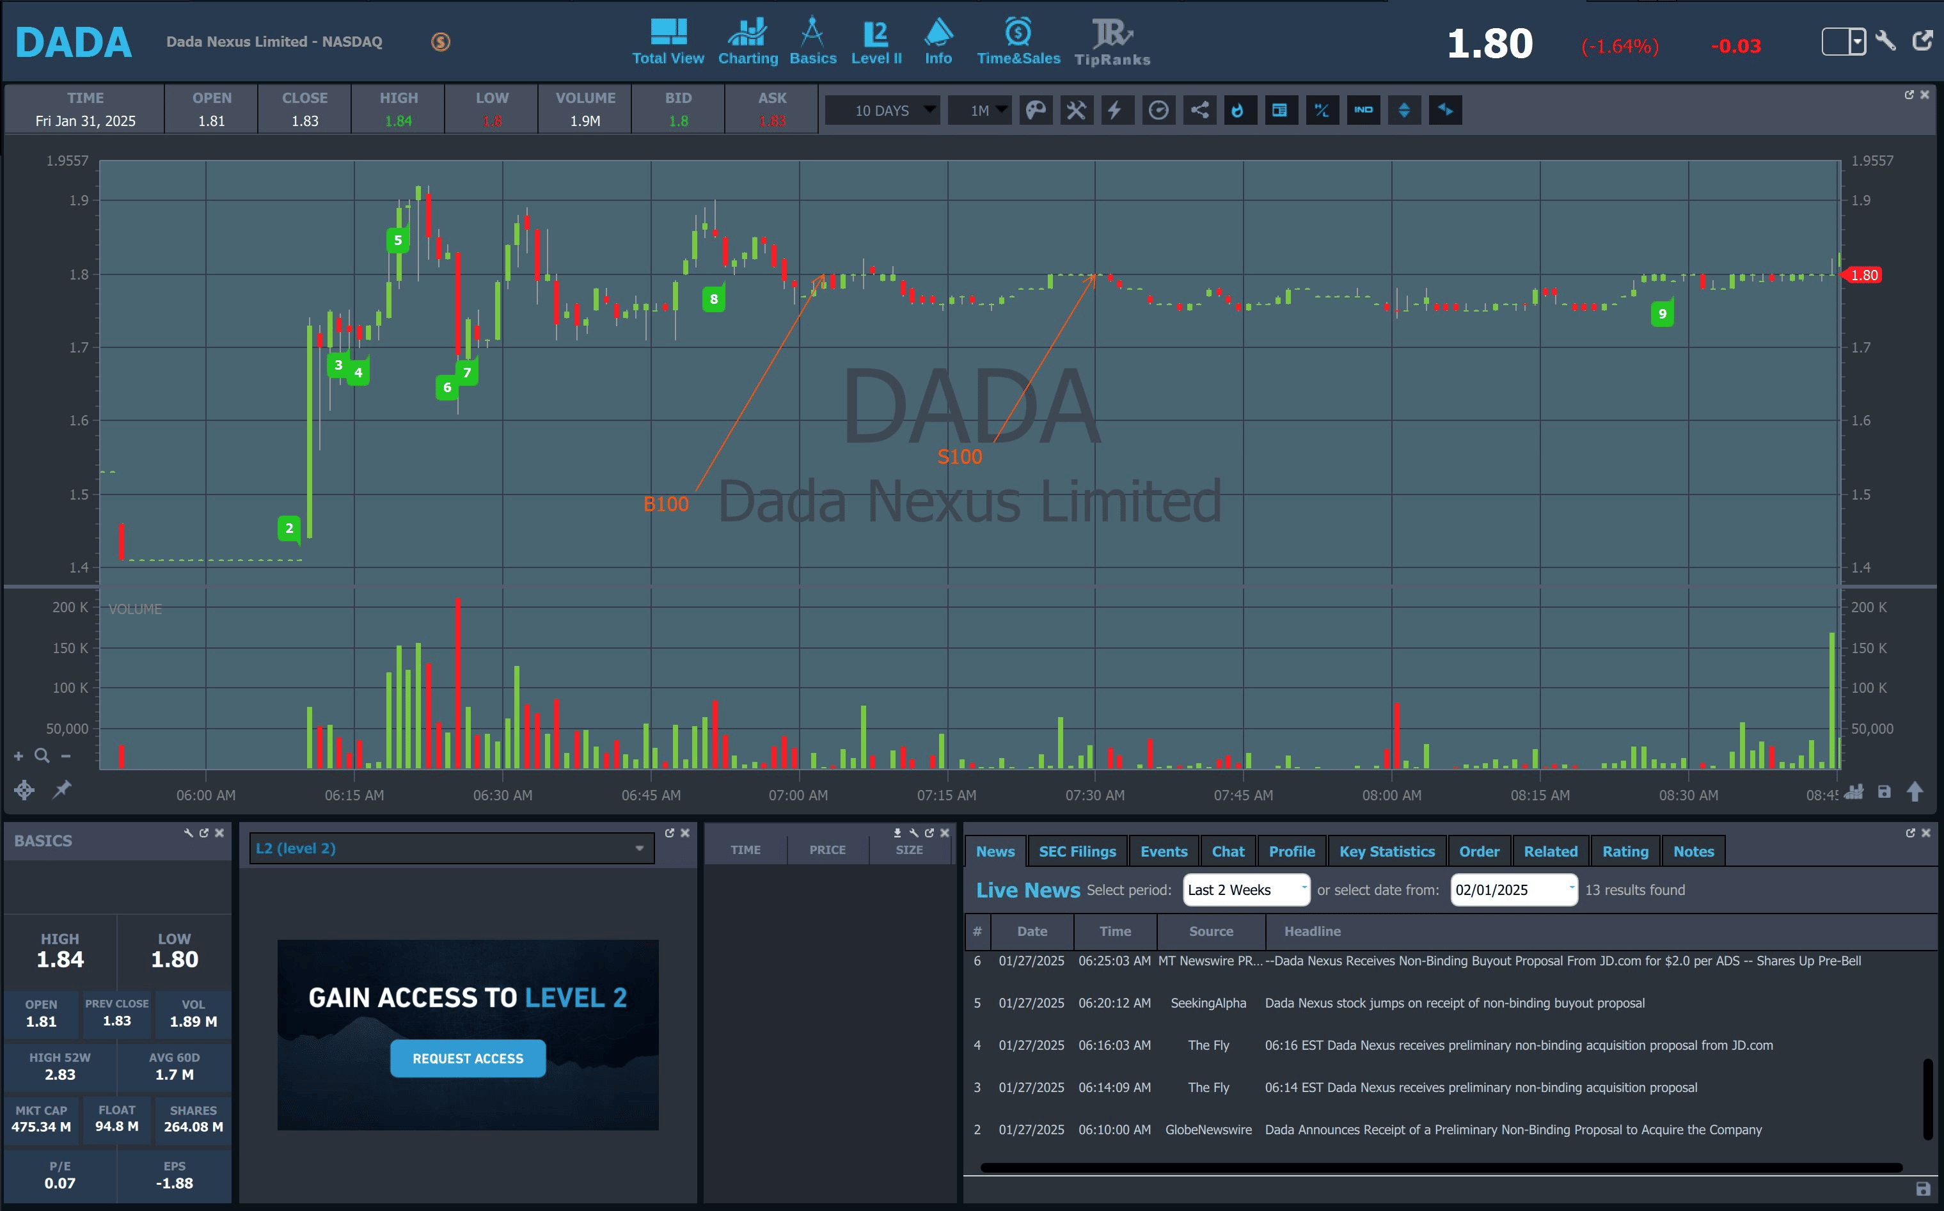The image size is (1944, 1211).
Task: Click the pin icon below the chart
Action: tap(61, 789)
